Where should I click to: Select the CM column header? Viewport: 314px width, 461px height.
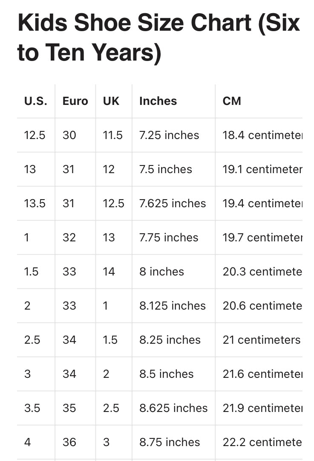click(232, 101)
